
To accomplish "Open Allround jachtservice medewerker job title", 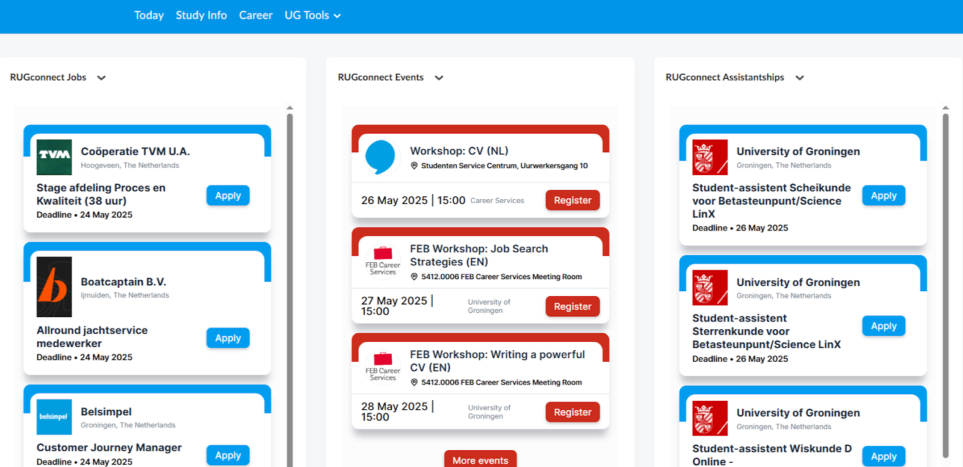I will (x=92, y=337).
